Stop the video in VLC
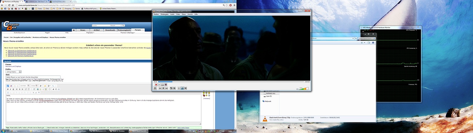This screenshot has width=473, height=133. pos(163,88)
